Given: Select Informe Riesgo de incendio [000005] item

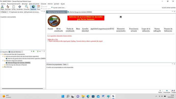Looking at the screenshot, I should tap(18, 63).
